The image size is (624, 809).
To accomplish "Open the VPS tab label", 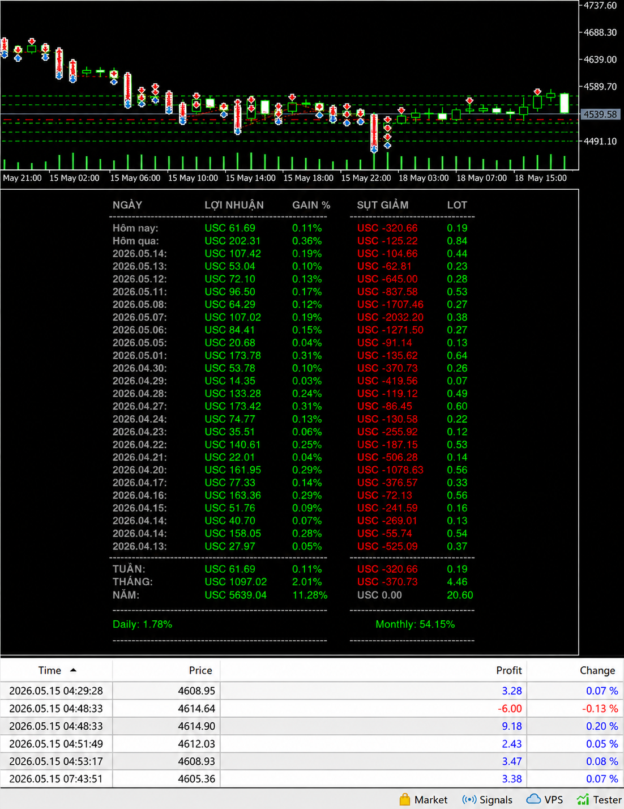I will click(x=553, y=800).
